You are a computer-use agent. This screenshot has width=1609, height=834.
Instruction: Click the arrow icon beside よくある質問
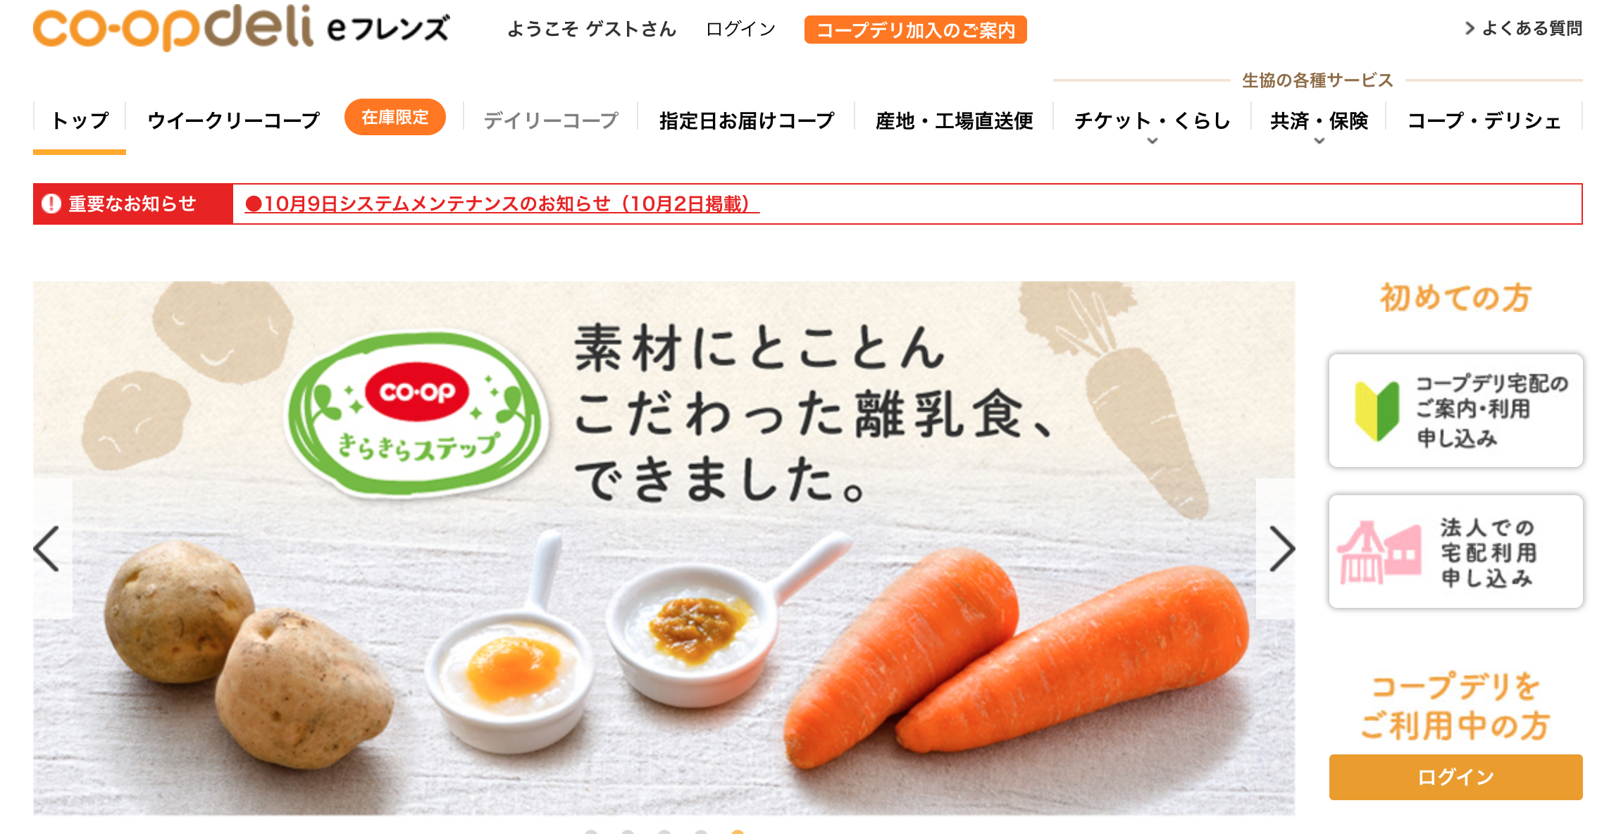coord(1470,28)
